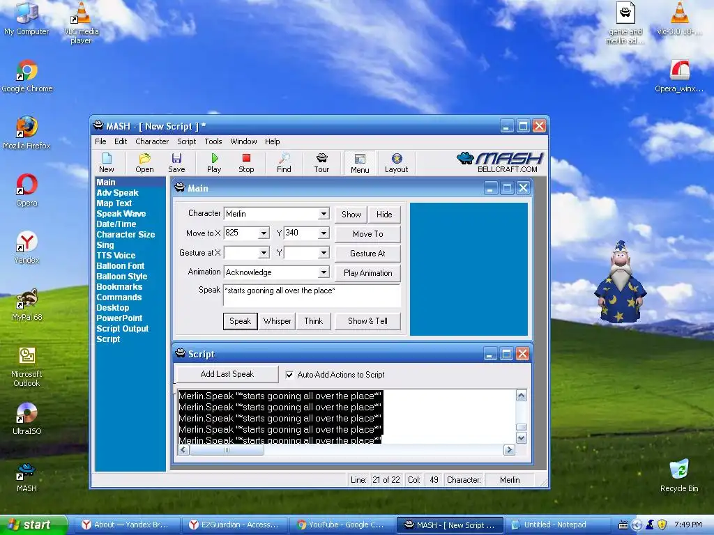
Task: Click into the Speak text field
Action: [312, 295]
